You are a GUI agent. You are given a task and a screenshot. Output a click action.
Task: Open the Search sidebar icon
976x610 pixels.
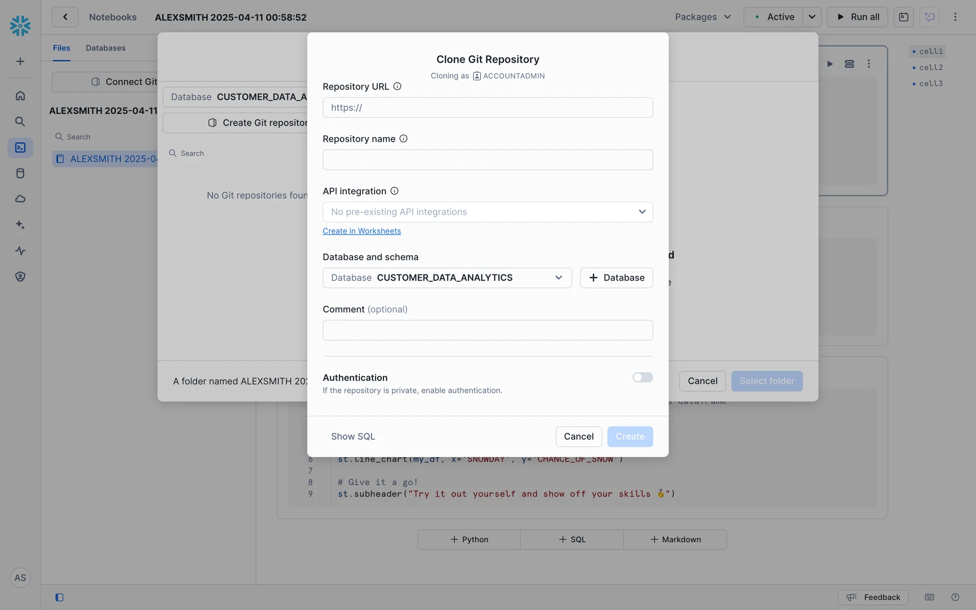[x=20, y=121]
